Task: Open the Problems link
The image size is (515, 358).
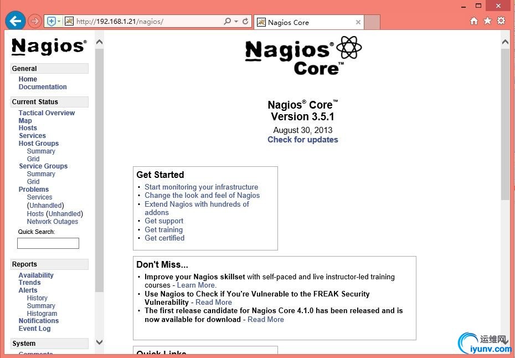Action: coord(33,190)
